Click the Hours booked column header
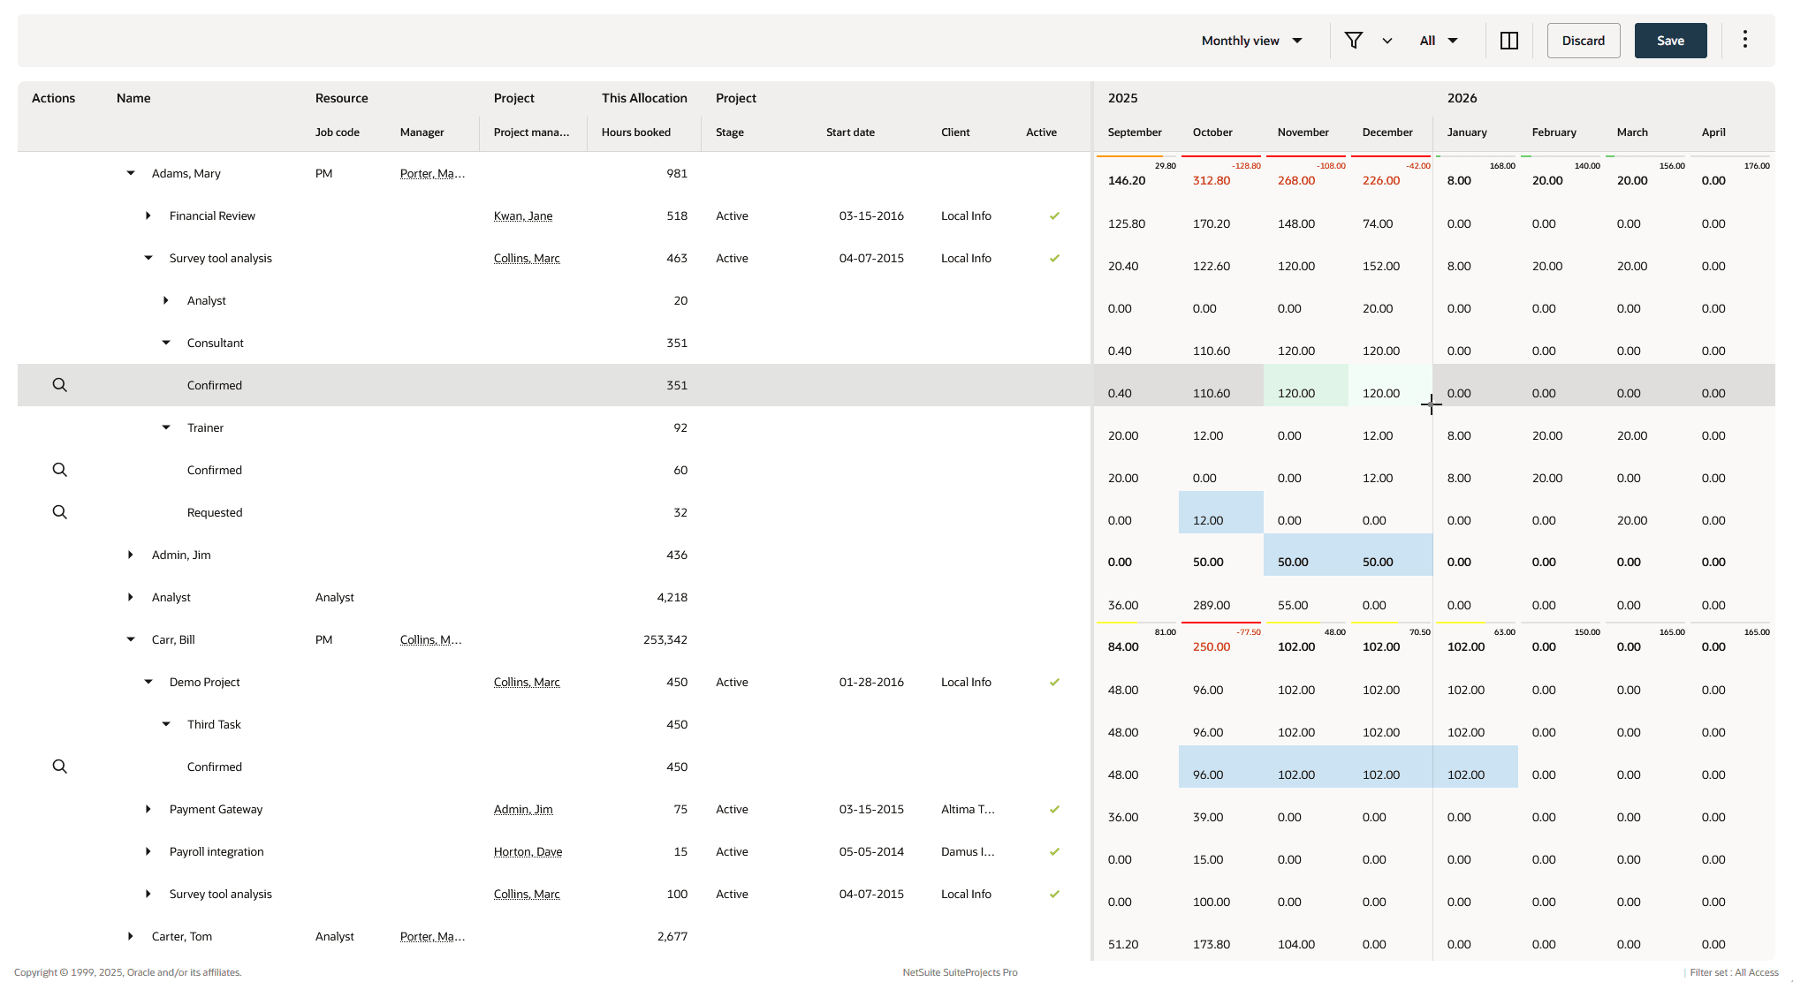Viewport: 1793px width, 982px height. pyautogui.click(x=635, y=132)
